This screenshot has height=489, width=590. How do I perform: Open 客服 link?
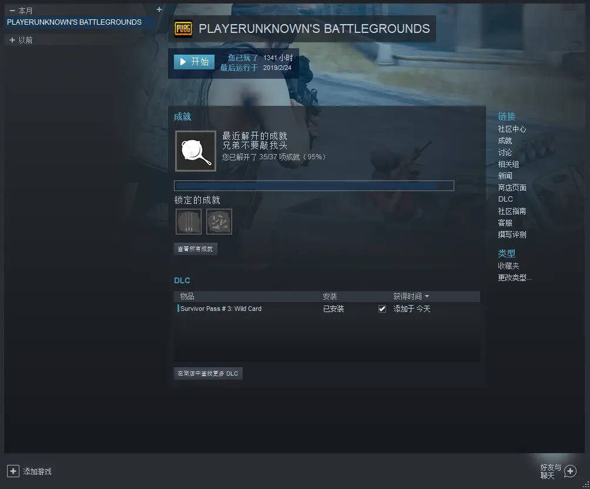tap(505, 223)
